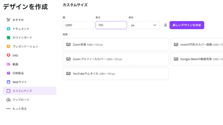Viewport: 223px width, 125px height.
Task: Click the cloud upload アップロード icon
Action: coord(8,100)
